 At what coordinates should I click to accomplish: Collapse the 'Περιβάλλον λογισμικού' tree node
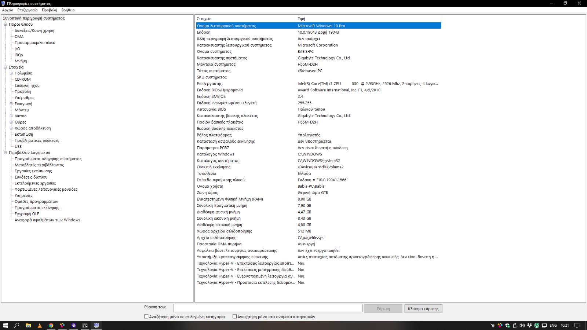pyautogui.click(x=6, y=153)
